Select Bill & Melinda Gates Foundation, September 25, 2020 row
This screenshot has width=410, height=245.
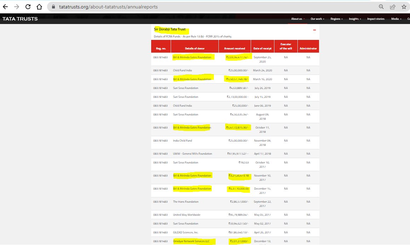click(x=235, y=59)
